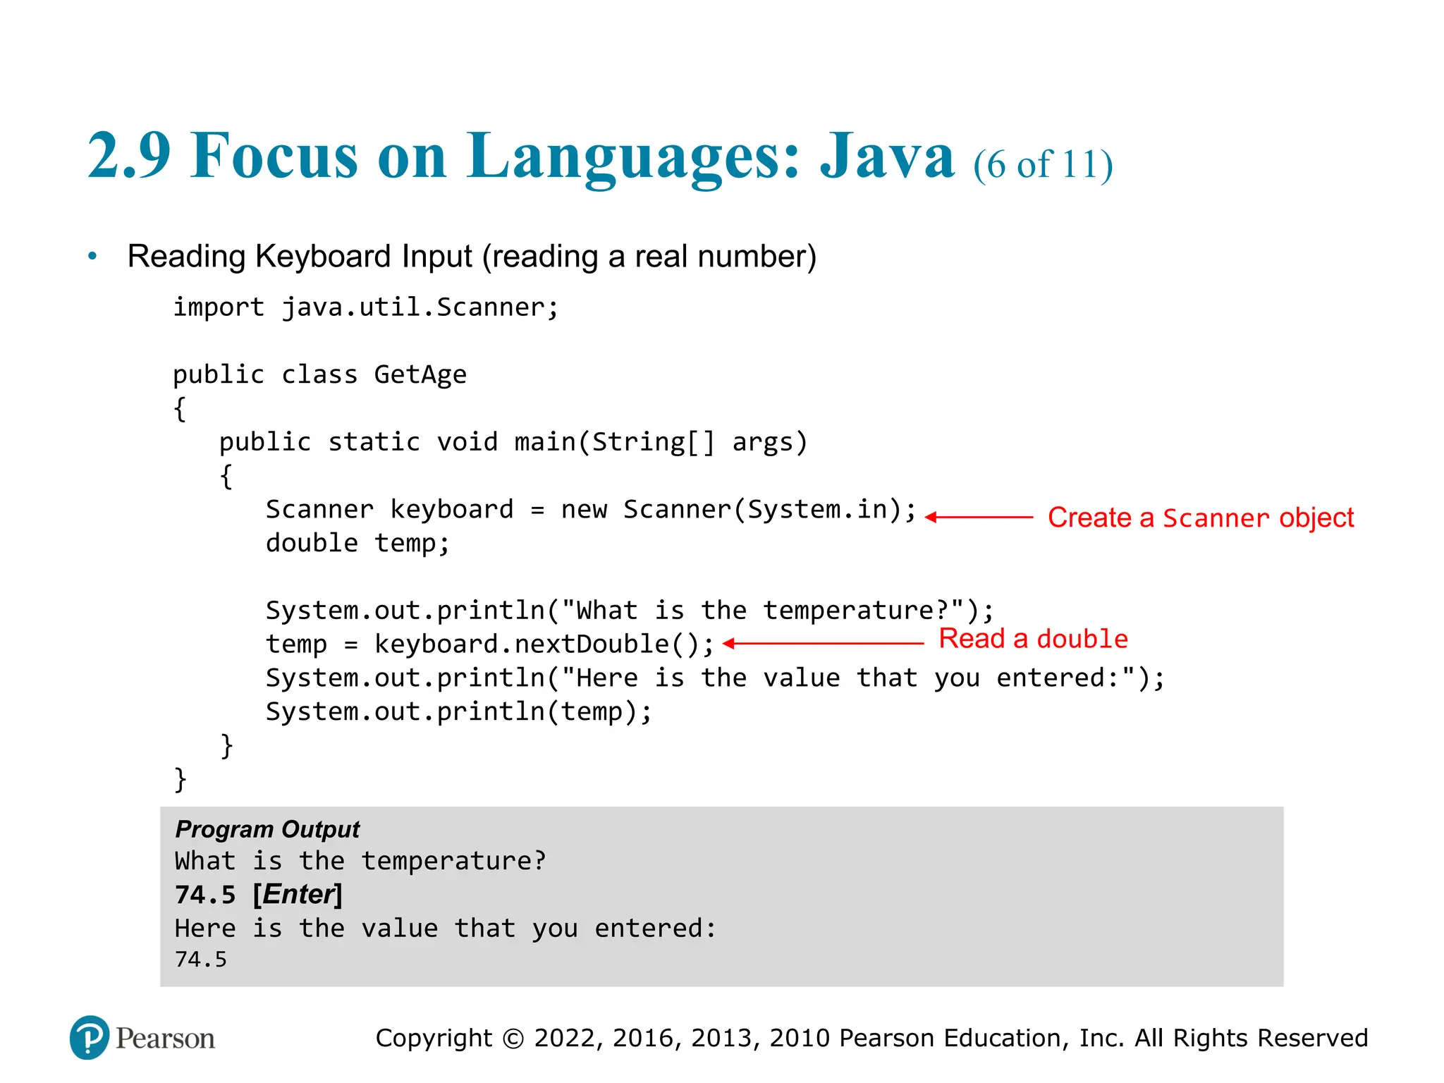Click the 'System.out.println(temp);' line
The width and height of the screenshot is (1444, 1083).
pyautogui.click(x=458, y=711)
